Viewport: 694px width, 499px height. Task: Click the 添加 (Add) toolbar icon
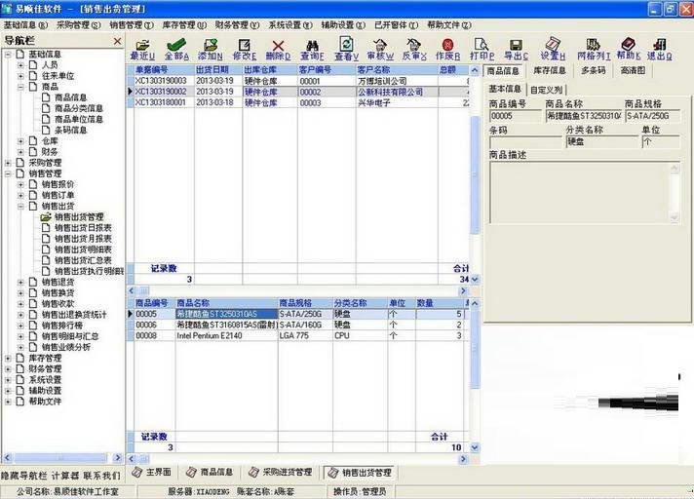click(x=209, y=50)
